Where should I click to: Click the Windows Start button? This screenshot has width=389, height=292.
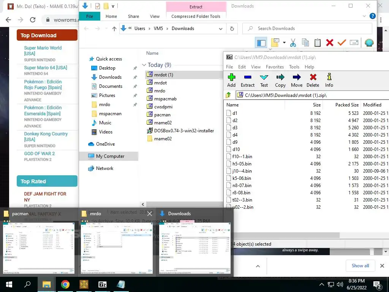pos(9,284)
